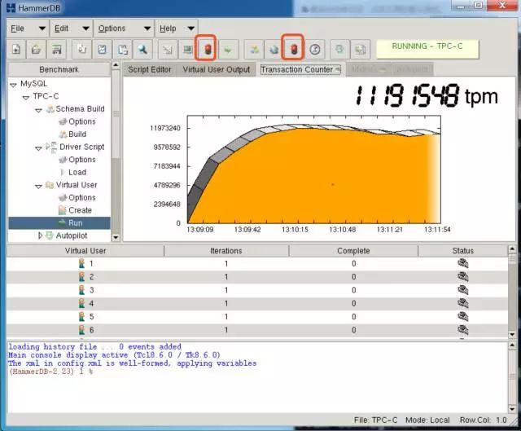This screenshot has width=521, height=431.
Task: Open Options under Schema Build
Action: [81, 121]
